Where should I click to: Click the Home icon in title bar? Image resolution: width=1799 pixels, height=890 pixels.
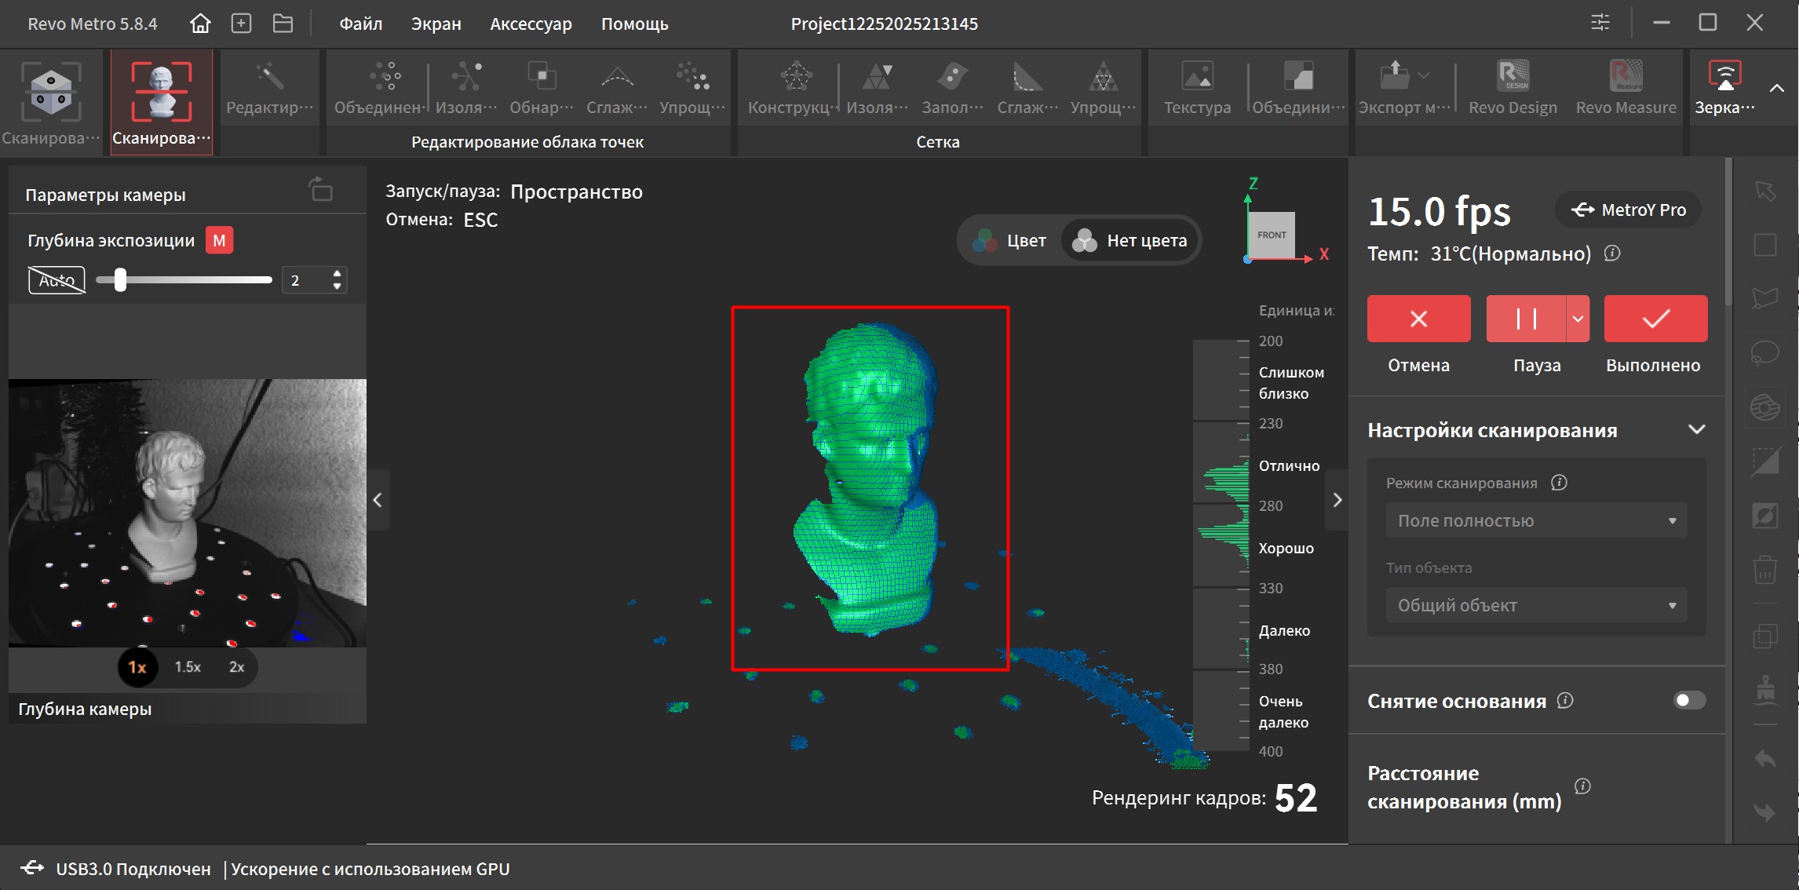[x=200, y=24]
